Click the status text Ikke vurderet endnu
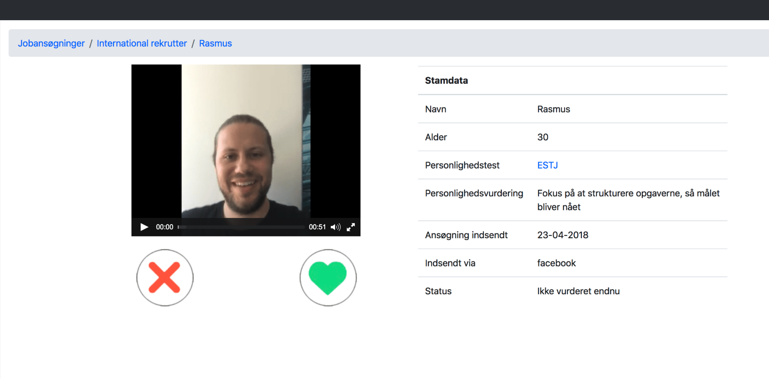This screenshot has width=769, height=379. pyautogui.click(x=578, y=291)
